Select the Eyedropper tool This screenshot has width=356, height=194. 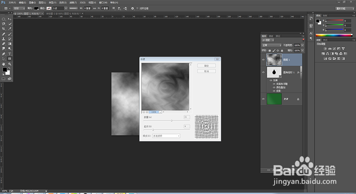pyautogui.click(x=9, y=29)
